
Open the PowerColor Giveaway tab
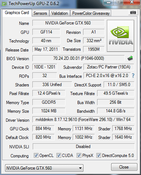pyautogui.click(x=91, y=13)
